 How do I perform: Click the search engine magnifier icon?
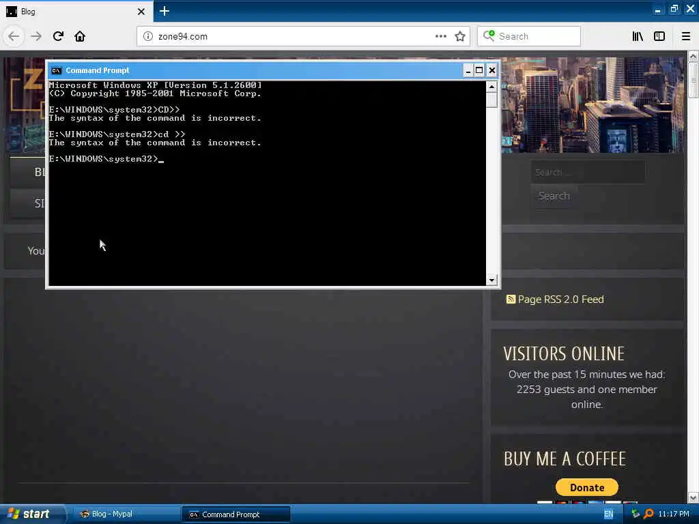tap(489, 35)
